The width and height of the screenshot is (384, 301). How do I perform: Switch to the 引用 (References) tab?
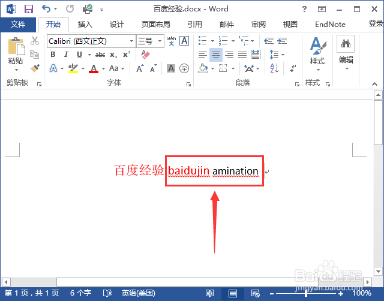[195, 24]
